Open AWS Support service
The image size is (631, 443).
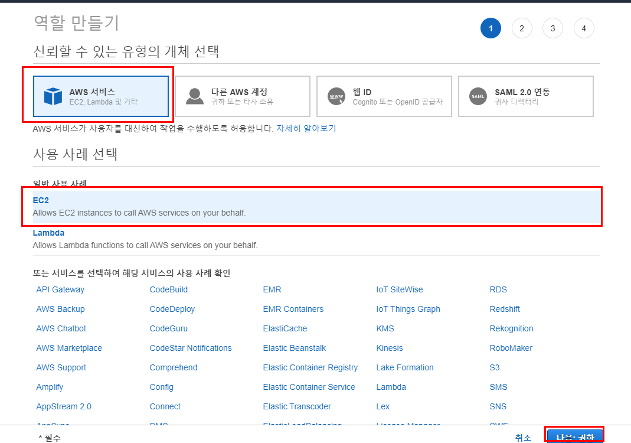pos(61,367)
